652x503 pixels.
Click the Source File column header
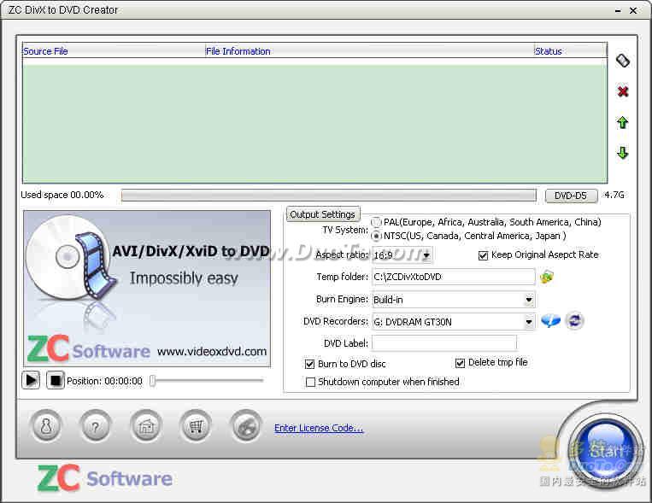pos(114,51)
